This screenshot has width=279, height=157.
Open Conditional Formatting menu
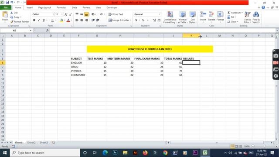click(170, 17)
